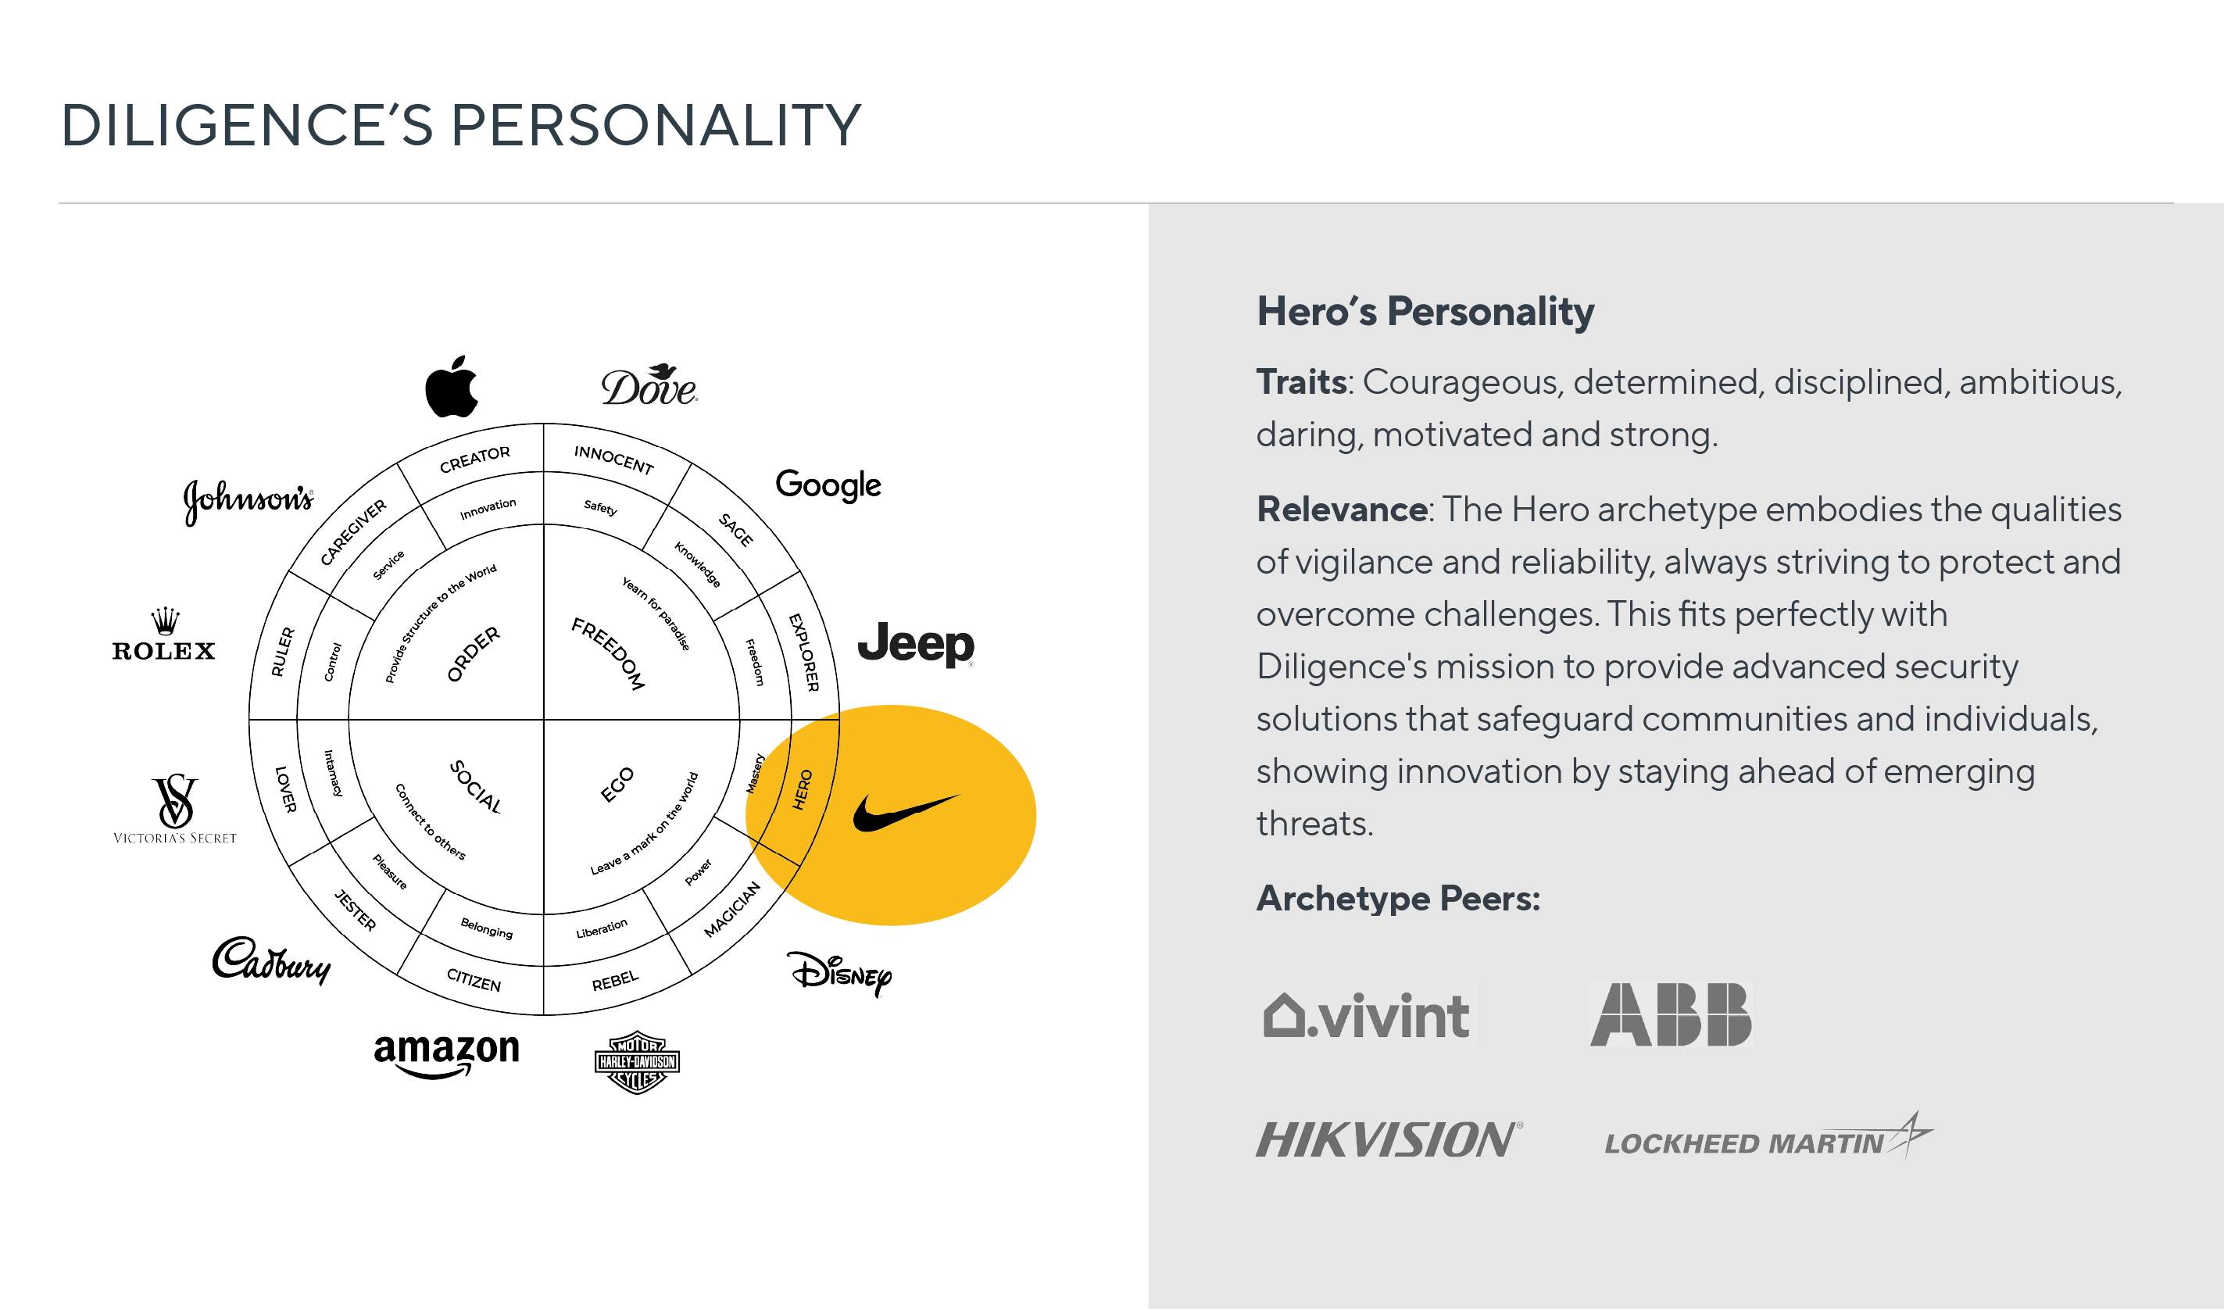Image resolution: width=2224 pixels, height=1309 pixels.
Task: Select the Jeep logo
Action: click(x=916, y=645)
